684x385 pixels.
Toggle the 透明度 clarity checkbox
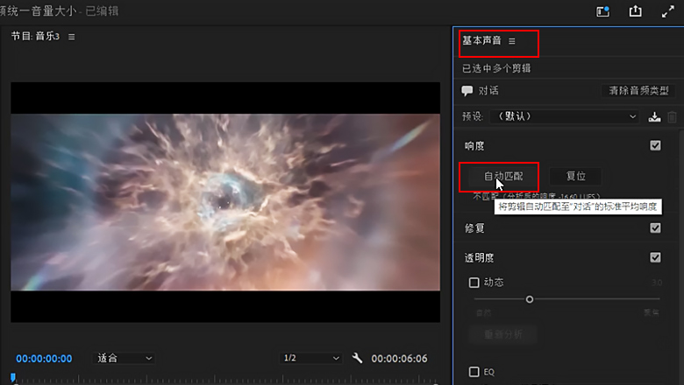pyautogui.click(x=655, y=257)
